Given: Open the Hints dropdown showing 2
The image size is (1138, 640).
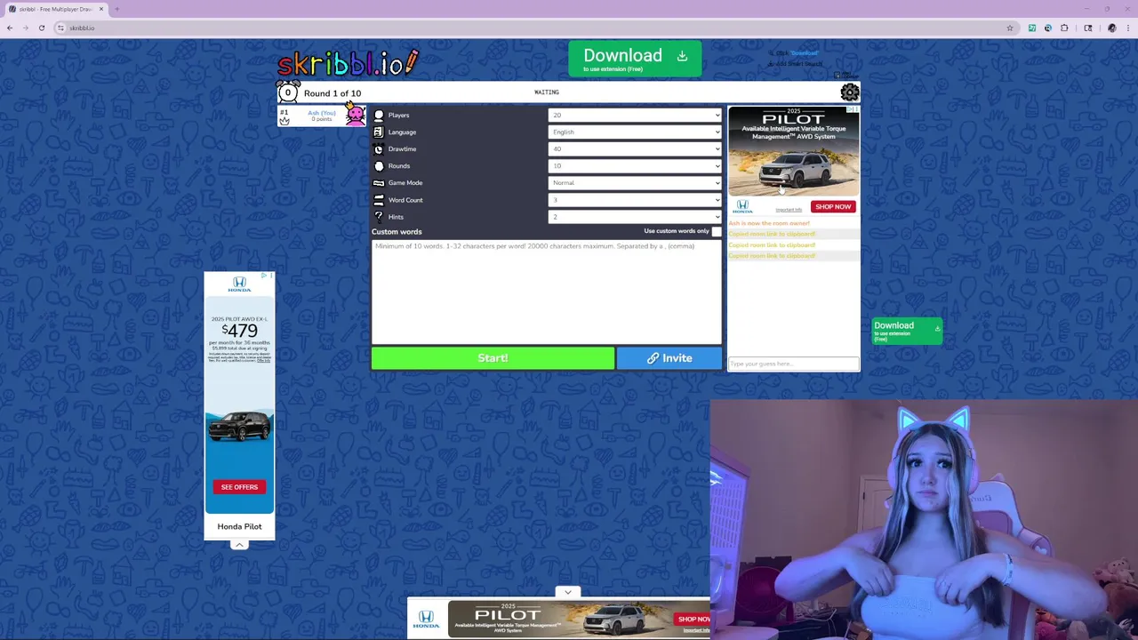Looking at the screenshot, I should click(x=635, y=217).
